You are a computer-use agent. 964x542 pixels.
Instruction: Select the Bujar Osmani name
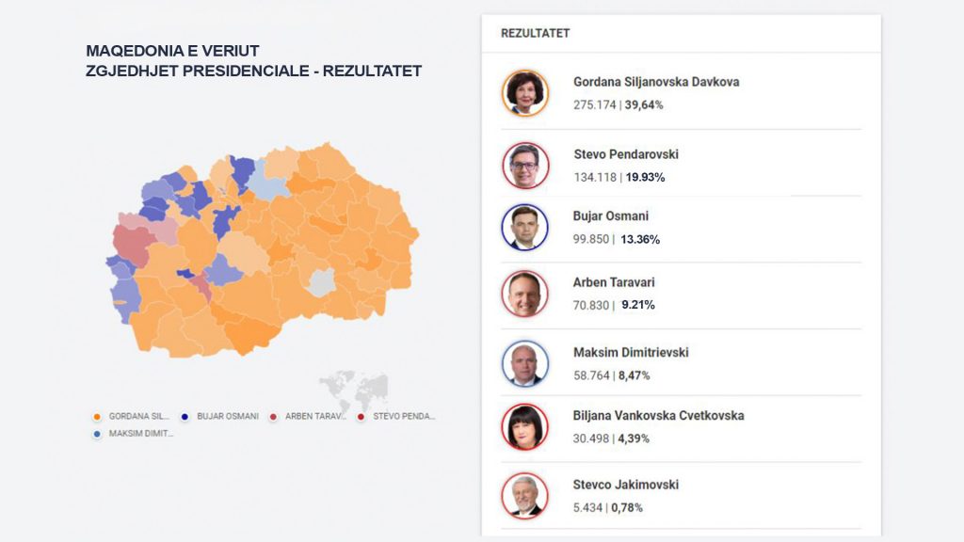click(610, 216)
